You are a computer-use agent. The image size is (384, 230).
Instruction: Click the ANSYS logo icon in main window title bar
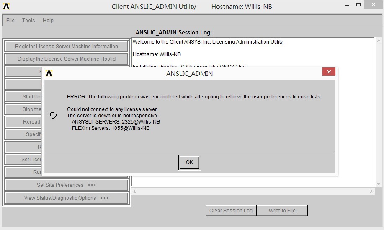click(6, 6)
